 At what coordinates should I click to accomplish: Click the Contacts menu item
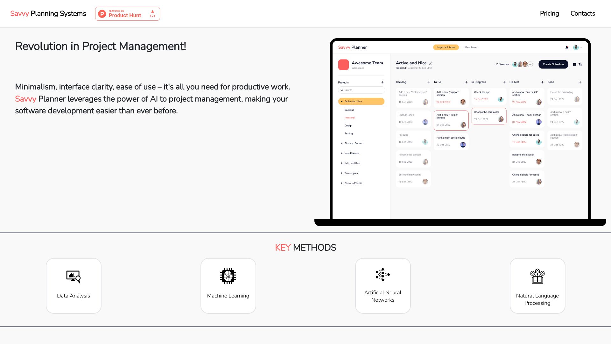pos(582,13)
